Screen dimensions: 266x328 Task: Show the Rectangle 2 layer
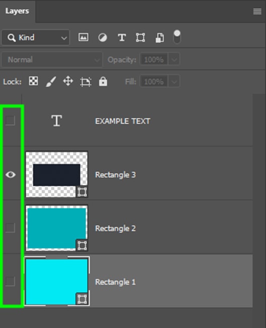point(10,228)
